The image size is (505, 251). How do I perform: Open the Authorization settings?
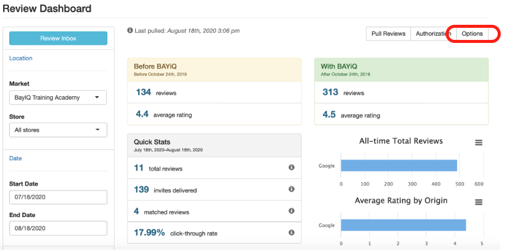click(433, 34)
